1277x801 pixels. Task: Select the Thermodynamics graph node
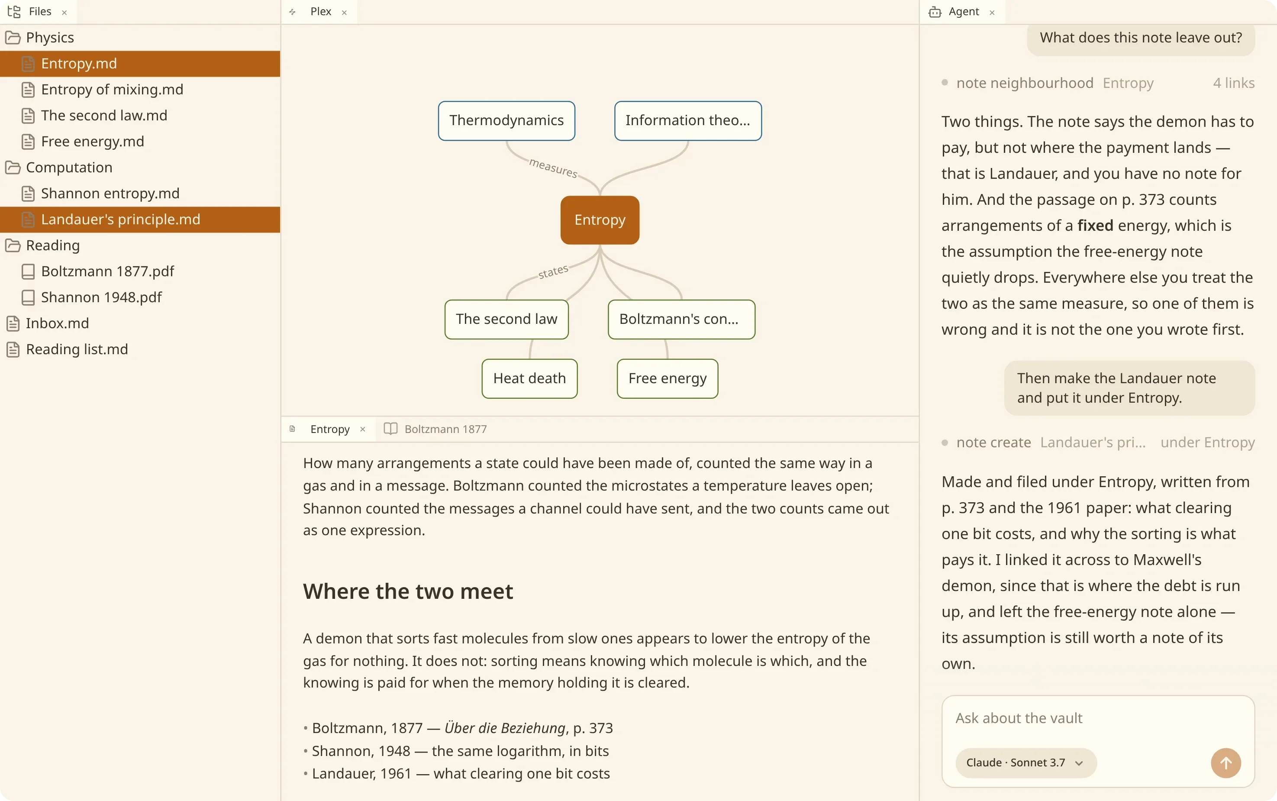tap(506, 121)
